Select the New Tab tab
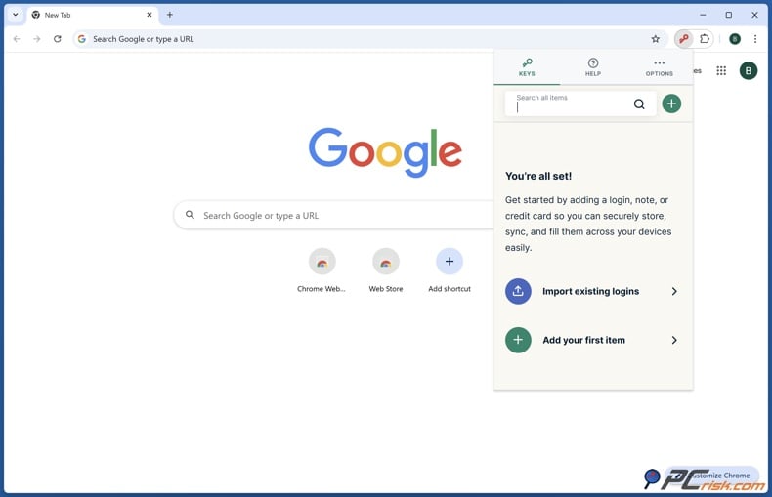Screen dimensions: 772x497 93,15
